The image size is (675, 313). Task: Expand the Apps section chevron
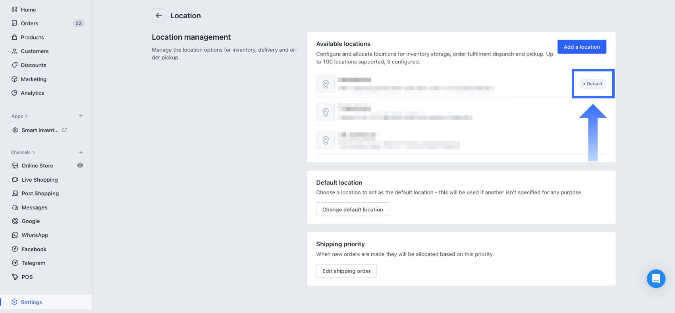click(26, 116)
